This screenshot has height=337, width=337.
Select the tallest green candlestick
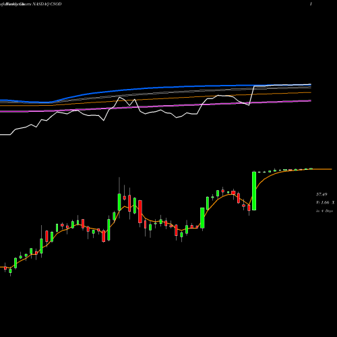coord(254,191)
